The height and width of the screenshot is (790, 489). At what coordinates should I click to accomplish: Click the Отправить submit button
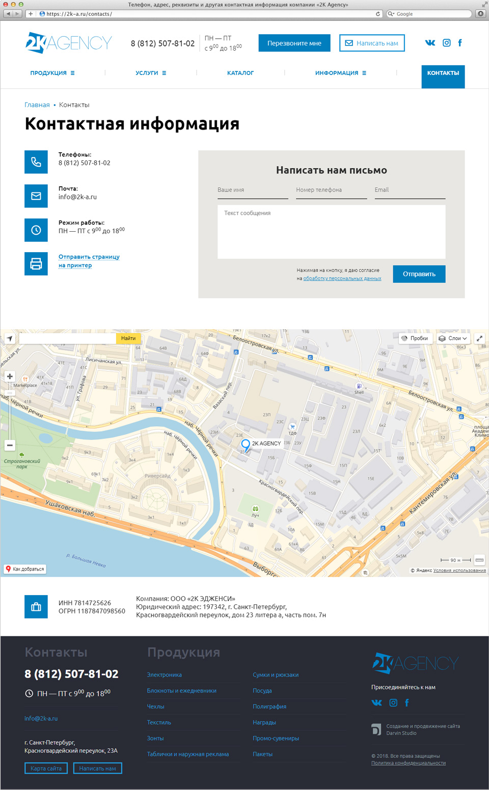419,274
